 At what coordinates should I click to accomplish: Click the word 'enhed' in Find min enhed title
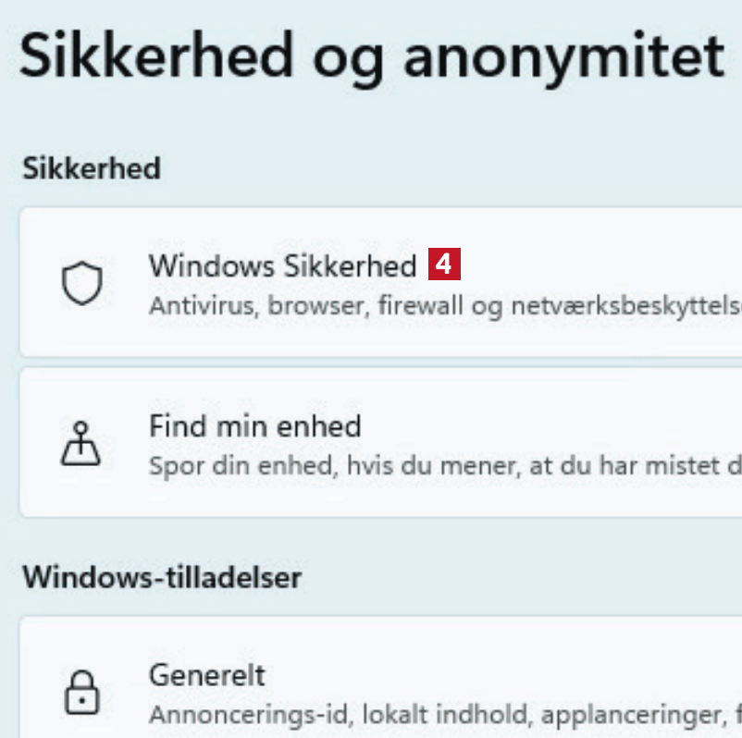[320, 426]
